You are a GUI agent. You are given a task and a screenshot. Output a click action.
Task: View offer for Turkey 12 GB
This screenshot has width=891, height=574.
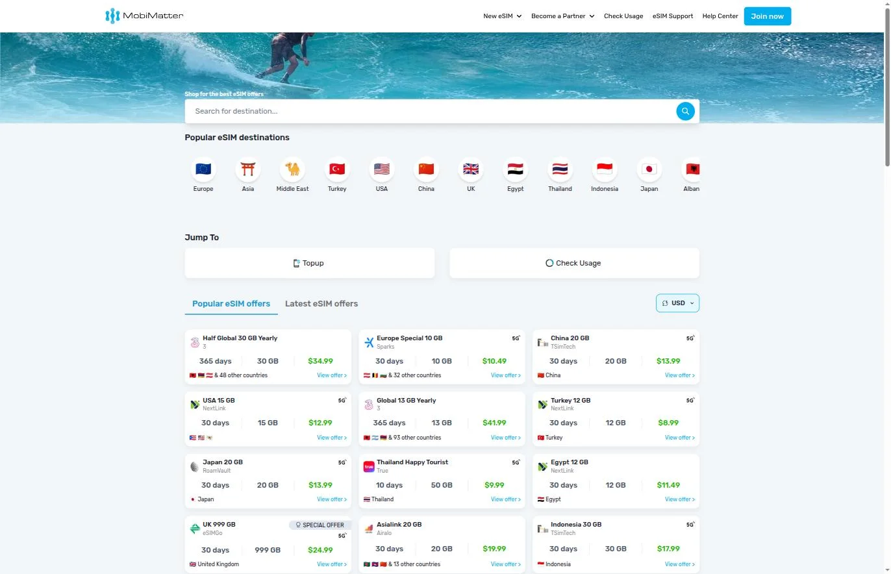click(x=680, y=438)
